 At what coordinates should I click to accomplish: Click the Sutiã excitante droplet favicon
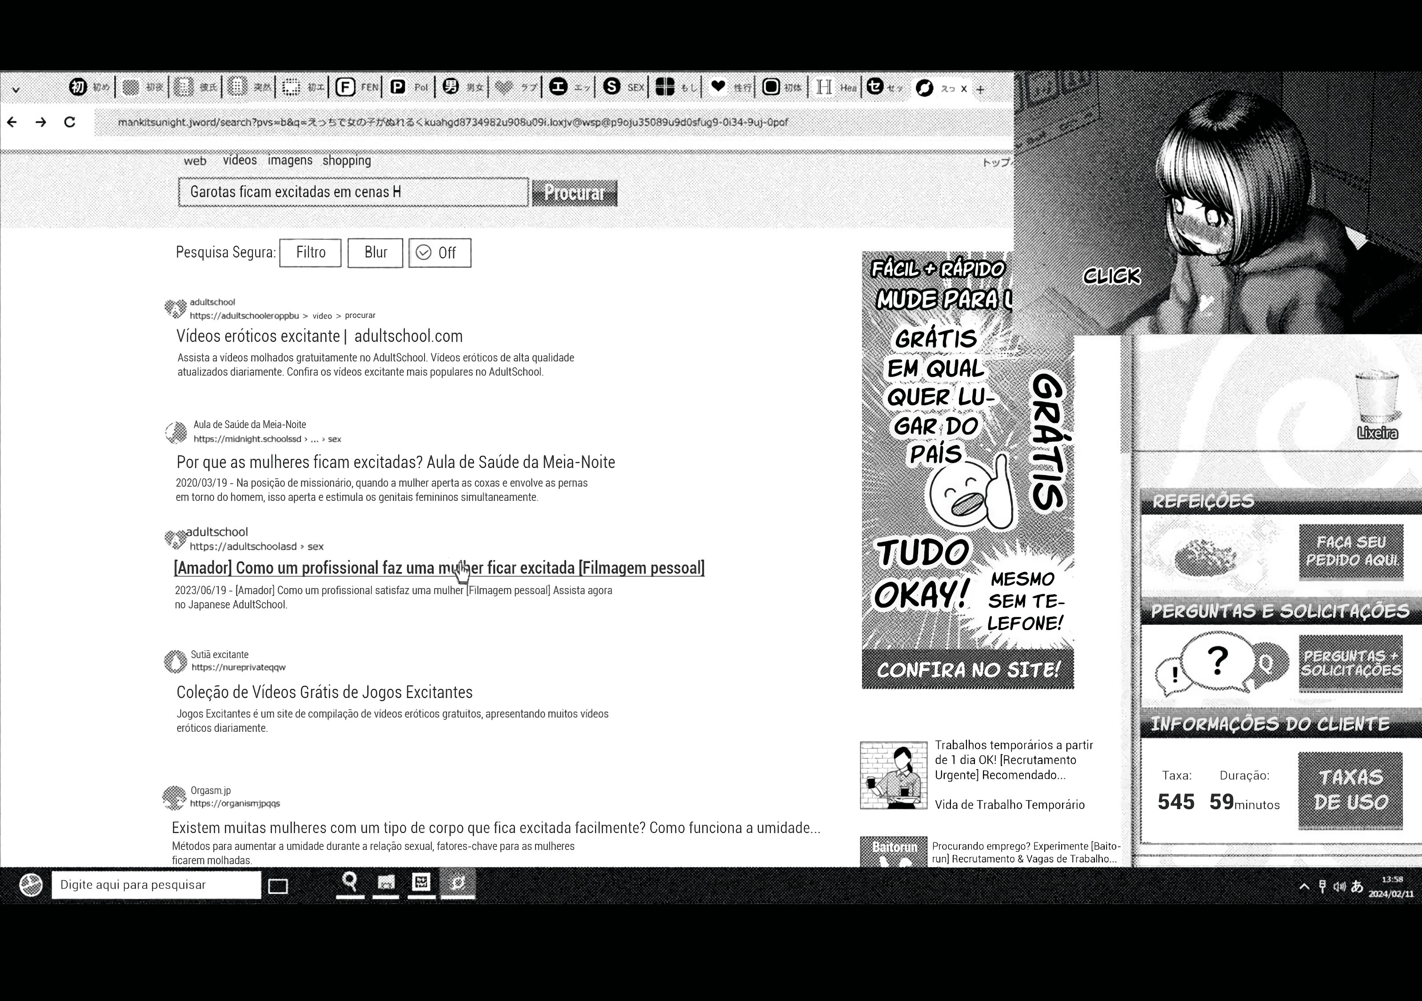point(175,661)
